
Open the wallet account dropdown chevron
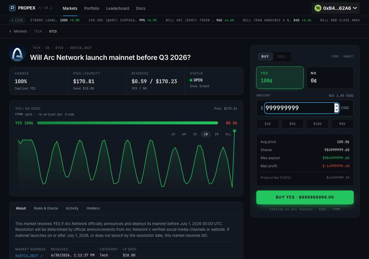pyautogui.click(x=355, y=8)
